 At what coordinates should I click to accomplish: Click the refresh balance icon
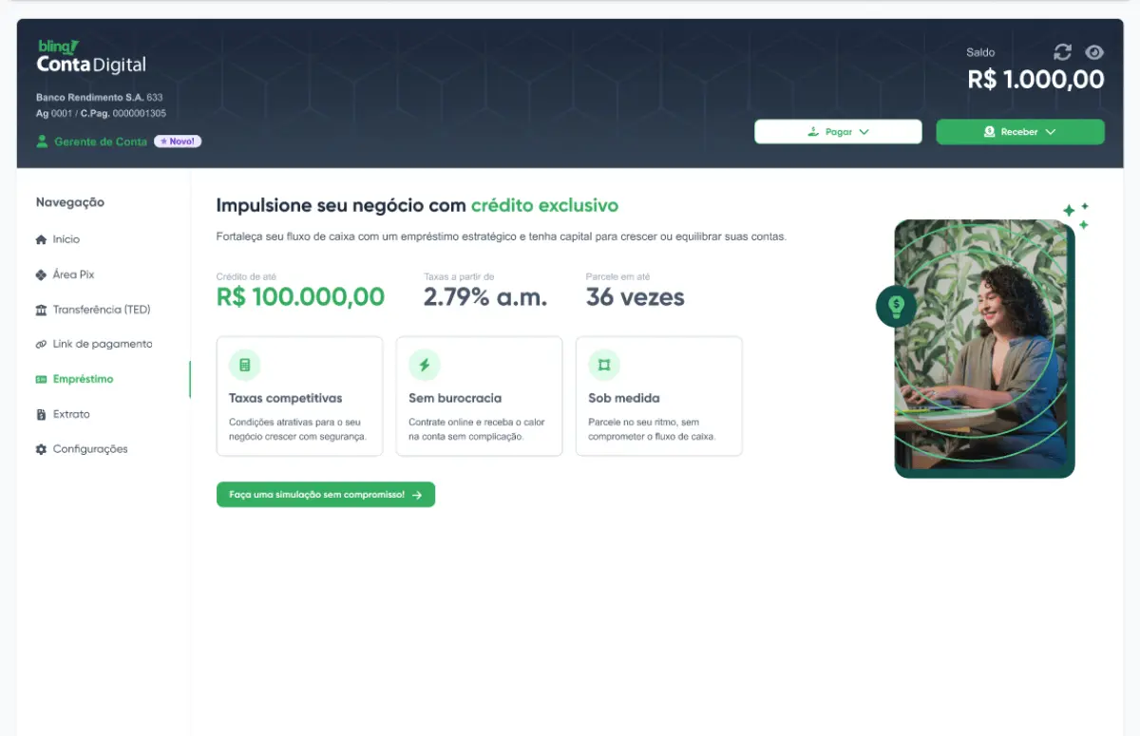coord(1063,52)
